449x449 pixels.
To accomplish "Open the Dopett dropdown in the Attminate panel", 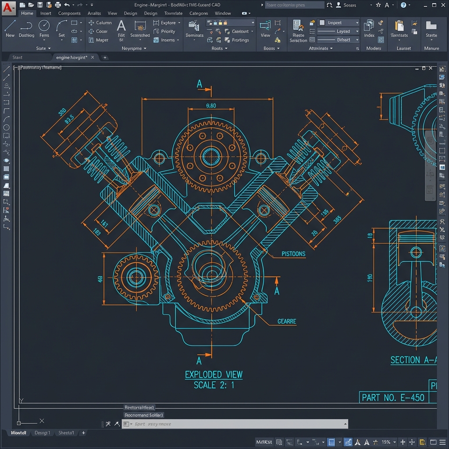I will point(339,22).
